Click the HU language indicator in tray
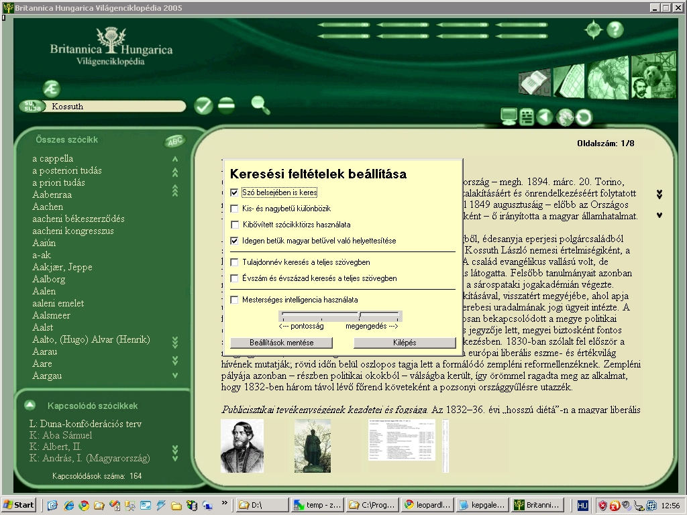The height and width of the screenshot is (515, 687). (582, 506)
